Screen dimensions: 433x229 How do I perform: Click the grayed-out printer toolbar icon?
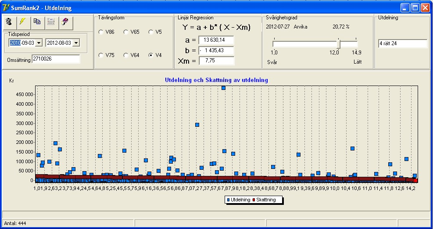[x=51, y=22]
